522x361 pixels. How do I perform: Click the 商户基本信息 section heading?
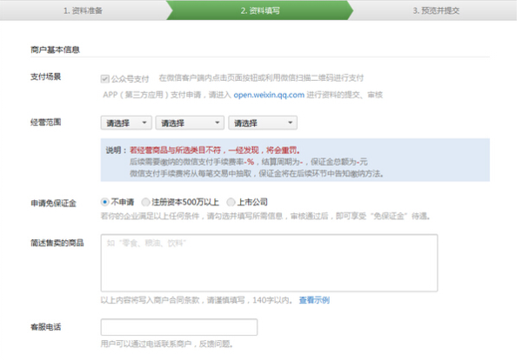pos(56,50)
